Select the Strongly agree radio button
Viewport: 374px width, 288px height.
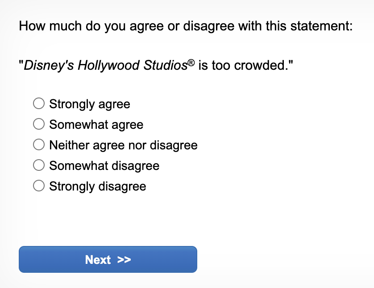click(39, 104)
